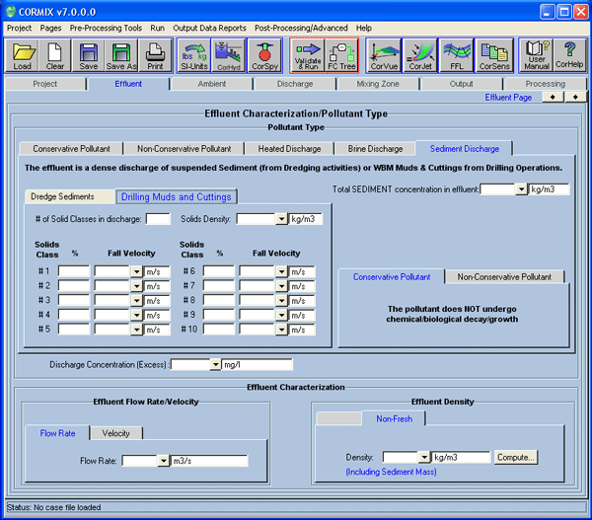
Task: Select the Heated Discharge pollutant tab
Action: click(x=289, y=149)
